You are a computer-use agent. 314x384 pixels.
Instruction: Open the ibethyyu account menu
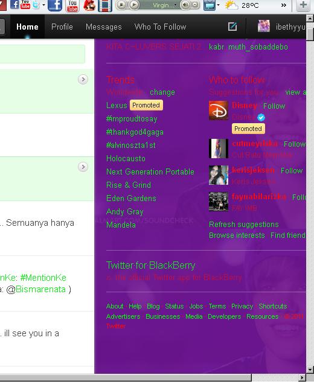(290, 27)
